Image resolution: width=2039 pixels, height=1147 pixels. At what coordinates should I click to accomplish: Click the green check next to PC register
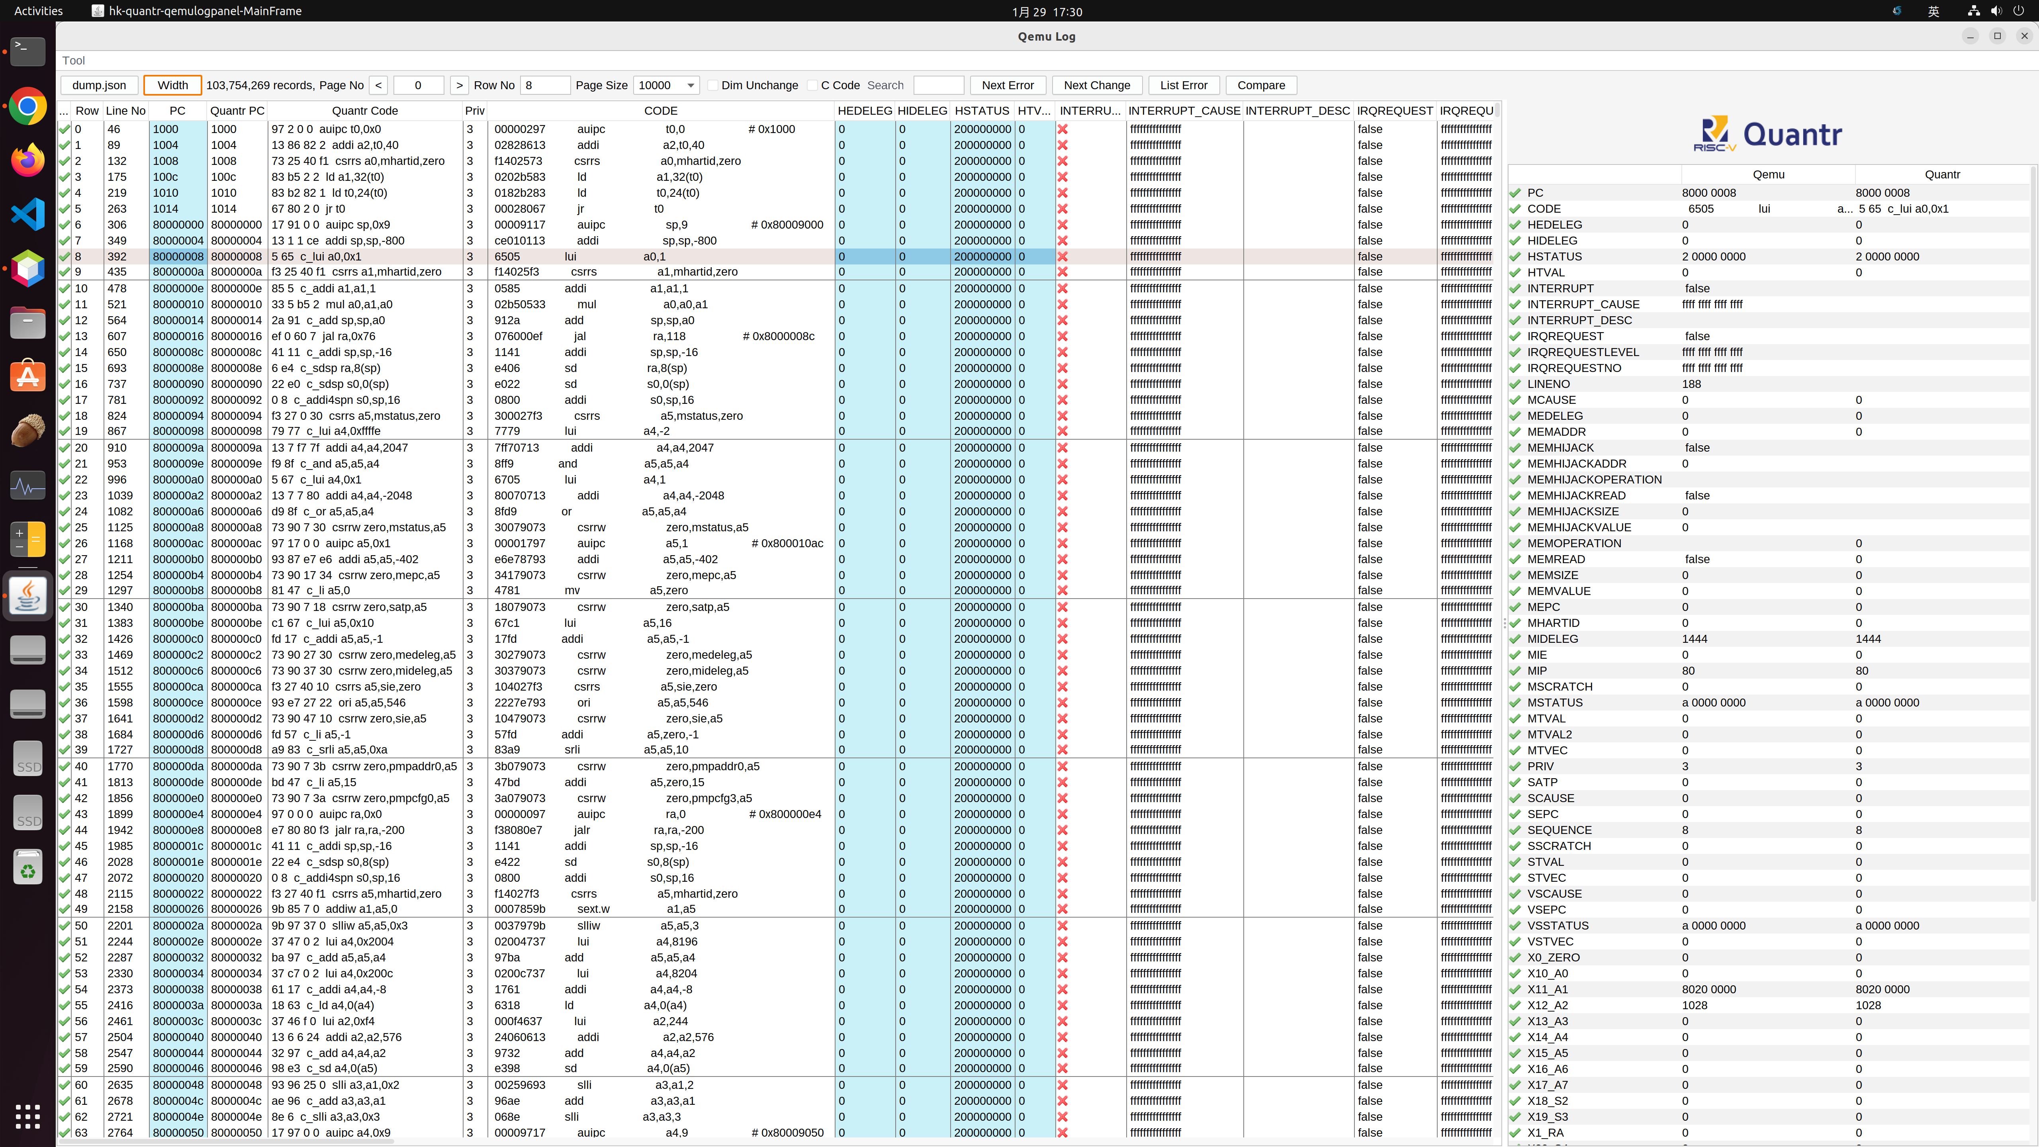(x=1515, y=193)
